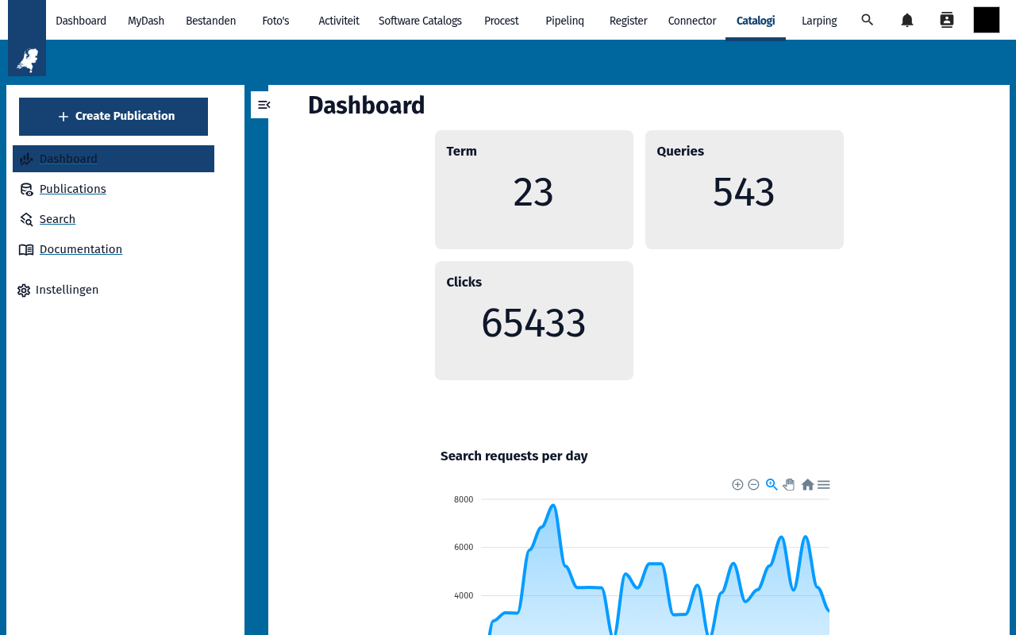Open the chart hamburger menu
Viewport: 1016px width, 635px height.
tap(824, 484)
